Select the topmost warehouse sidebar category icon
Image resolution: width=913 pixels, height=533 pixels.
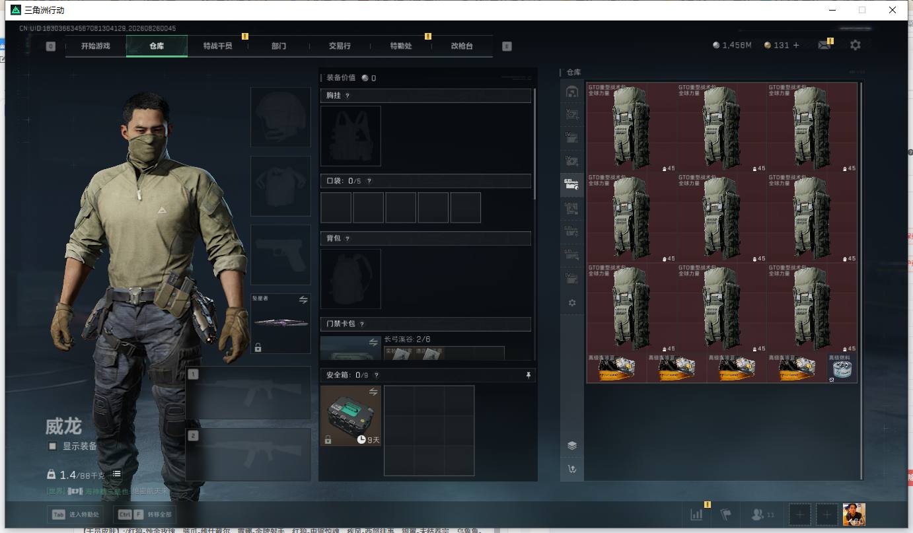pyautogui.click(x=572, y=92)
